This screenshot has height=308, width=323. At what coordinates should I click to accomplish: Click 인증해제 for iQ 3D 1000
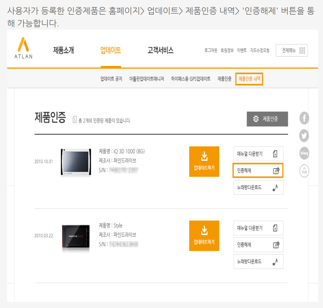tap(258, 171)
